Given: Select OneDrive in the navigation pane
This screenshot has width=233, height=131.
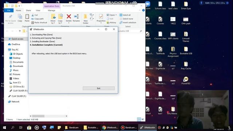Looking at the screenshot, I should pos(14,44).
